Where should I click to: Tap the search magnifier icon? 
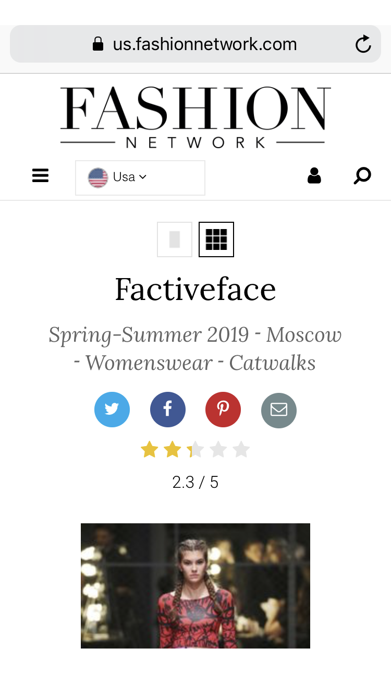[362, 176]
